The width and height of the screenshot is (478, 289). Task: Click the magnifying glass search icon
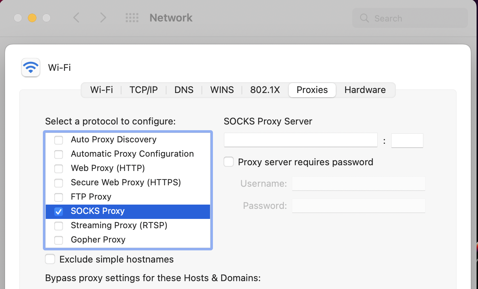(364, 18)
